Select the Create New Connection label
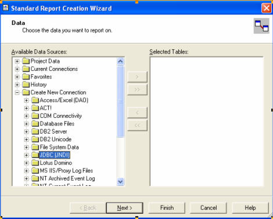273x219 pixels. [x=58, y=92]
